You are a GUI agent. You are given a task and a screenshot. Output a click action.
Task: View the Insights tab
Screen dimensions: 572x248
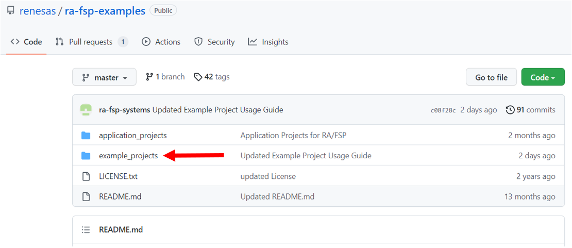tap(268, 42)
